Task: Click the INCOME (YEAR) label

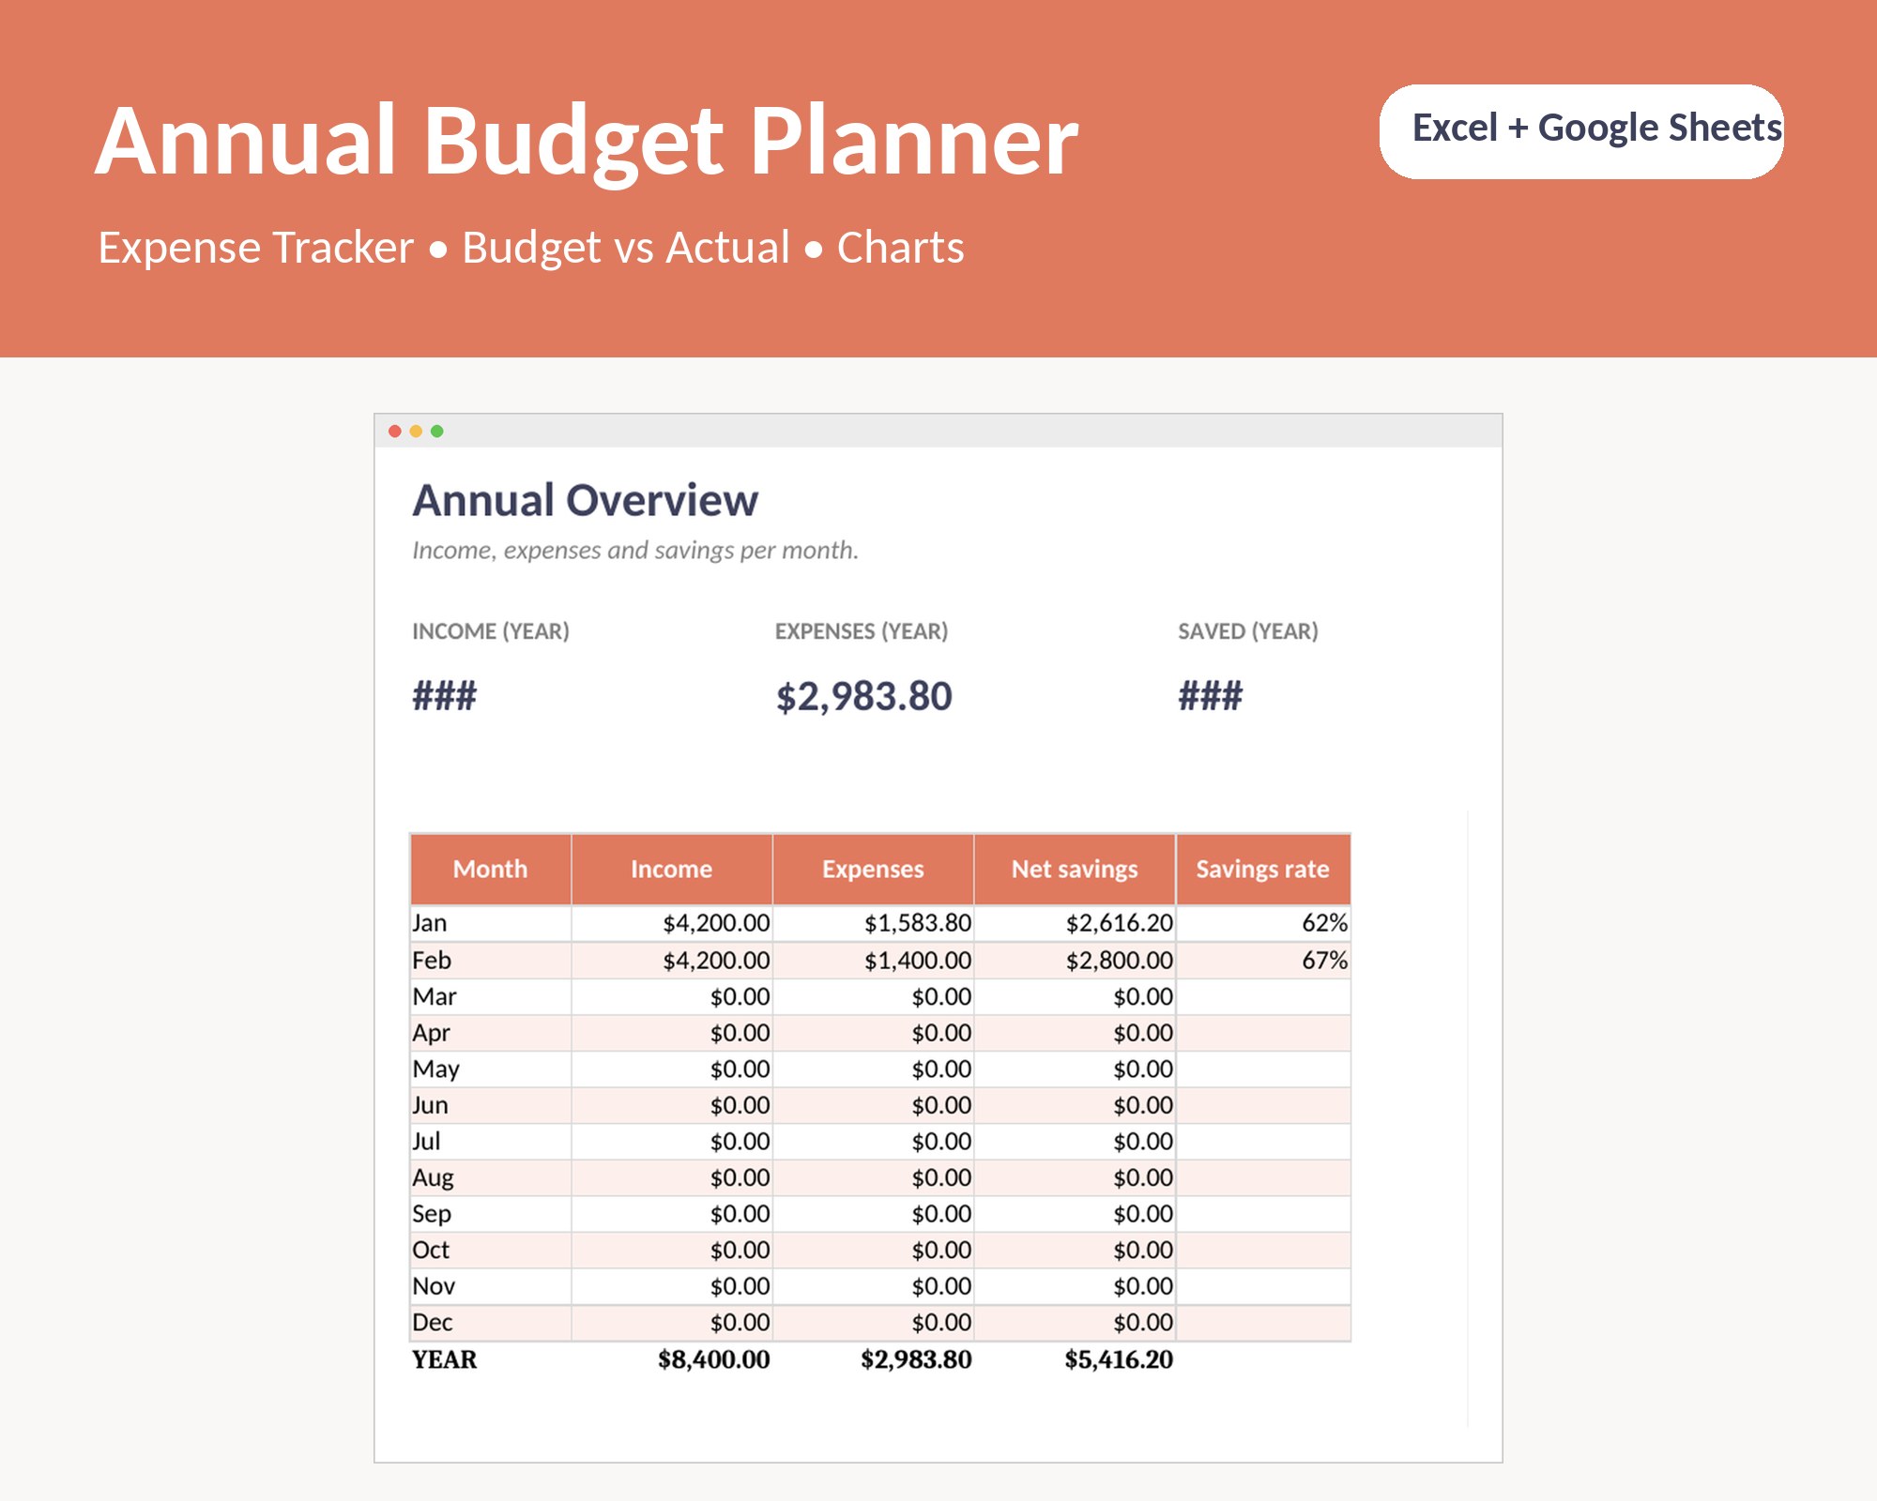Action: pyautogui.click(x=491, y=631)
